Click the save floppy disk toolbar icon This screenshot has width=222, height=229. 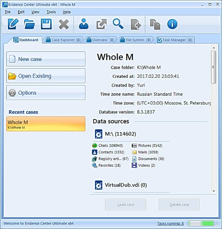46,24
